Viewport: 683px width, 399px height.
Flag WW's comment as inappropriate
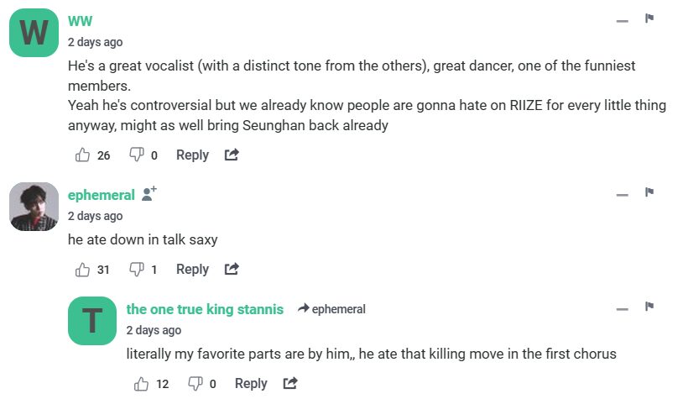[x=649, y=18]
